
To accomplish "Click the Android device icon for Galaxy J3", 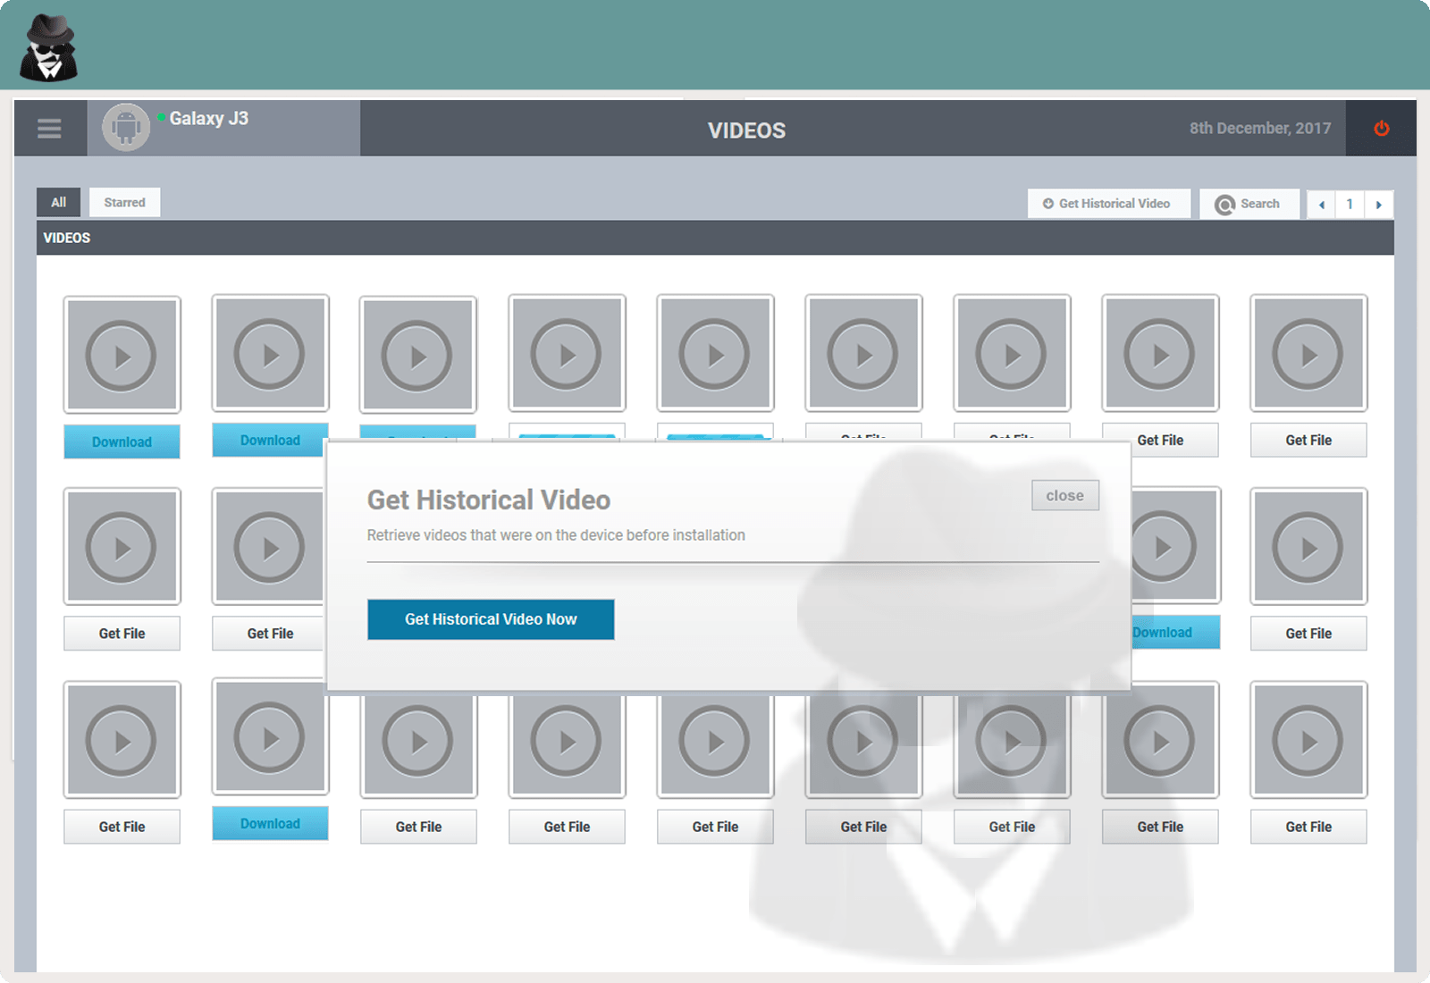I will click(125, 128).
